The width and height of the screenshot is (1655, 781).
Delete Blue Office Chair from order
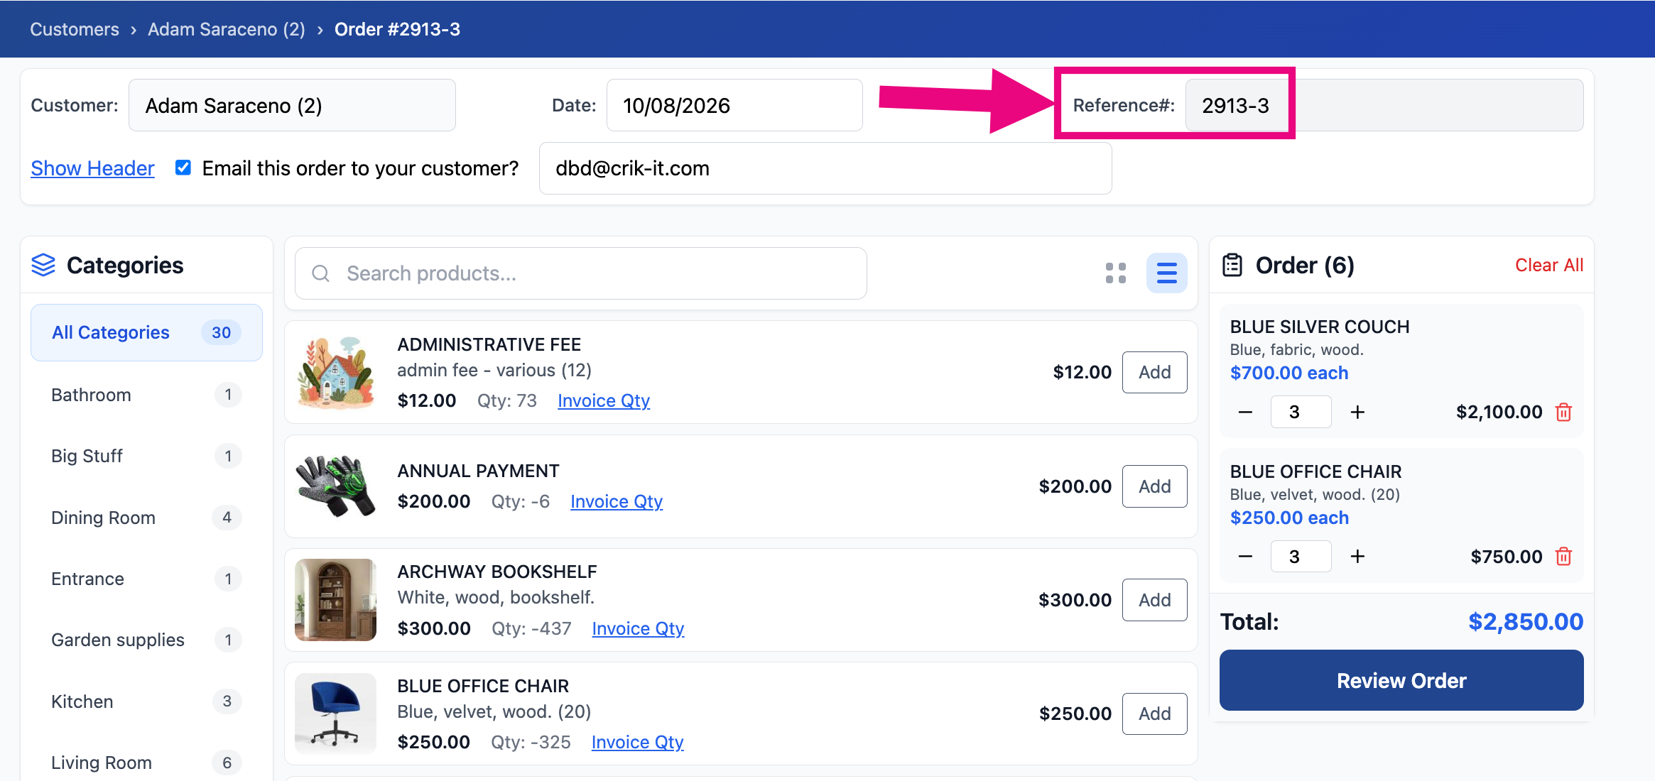(x=1563, y=557)
